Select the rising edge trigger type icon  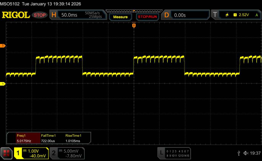coord(227,15)
